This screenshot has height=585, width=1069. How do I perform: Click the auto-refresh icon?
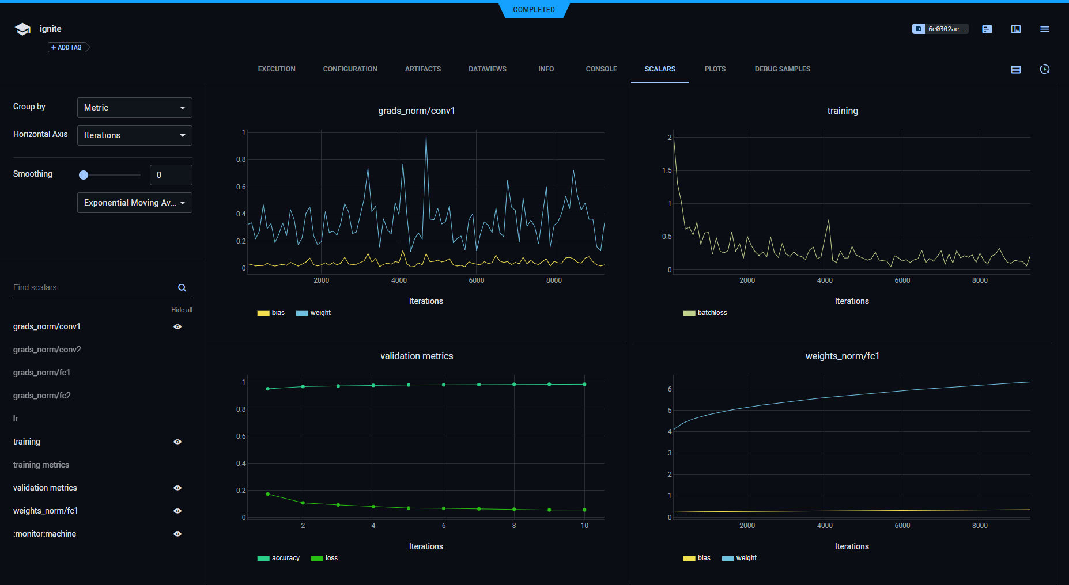1044,69
